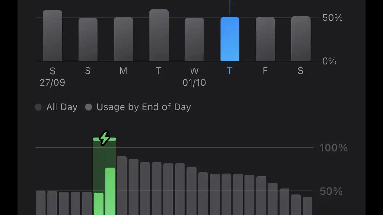This screenshot has width=383, height=215.
Task: Select the Saturday 27/09 bar in weekly chart
Action: 52,36
